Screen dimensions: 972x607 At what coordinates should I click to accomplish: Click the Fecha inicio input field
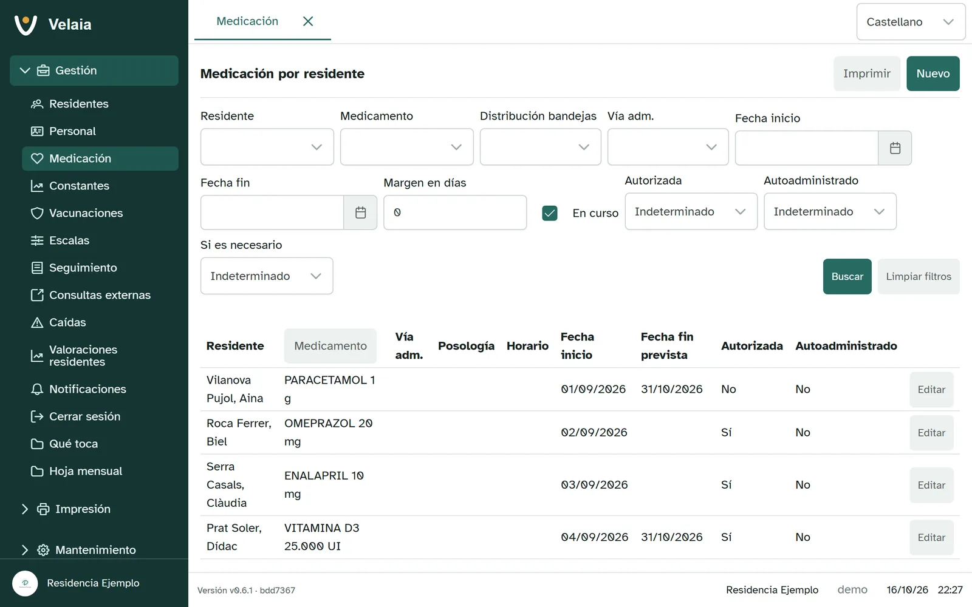[807, 148]
